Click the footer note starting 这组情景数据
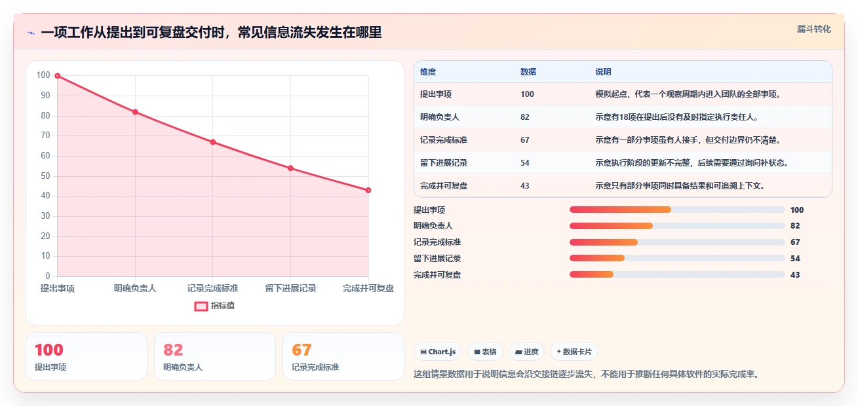 tap(587, 375)
